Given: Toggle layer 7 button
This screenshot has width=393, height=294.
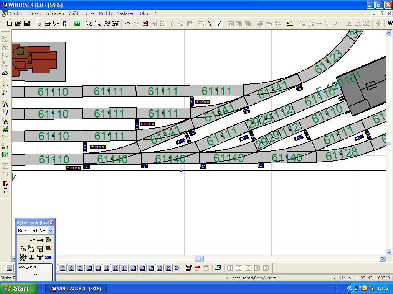Looking at the screenshot, I should click(63, 268).
